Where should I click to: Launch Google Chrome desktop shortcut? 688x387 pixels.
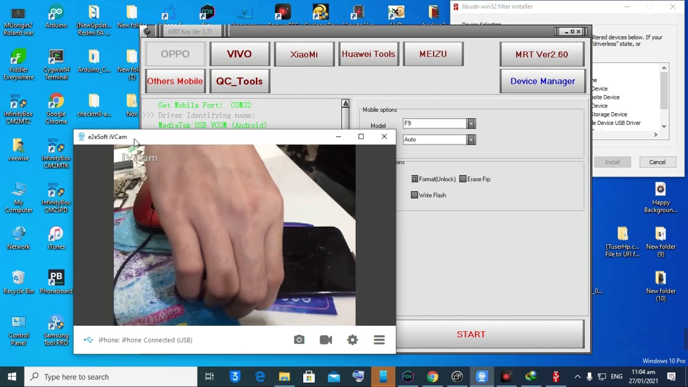tap(56, 110)
